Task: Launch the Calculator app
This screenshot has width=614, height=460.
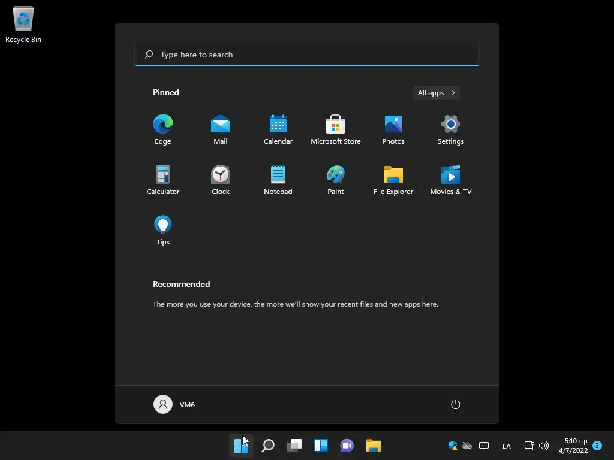Action: tap(163, 180)
